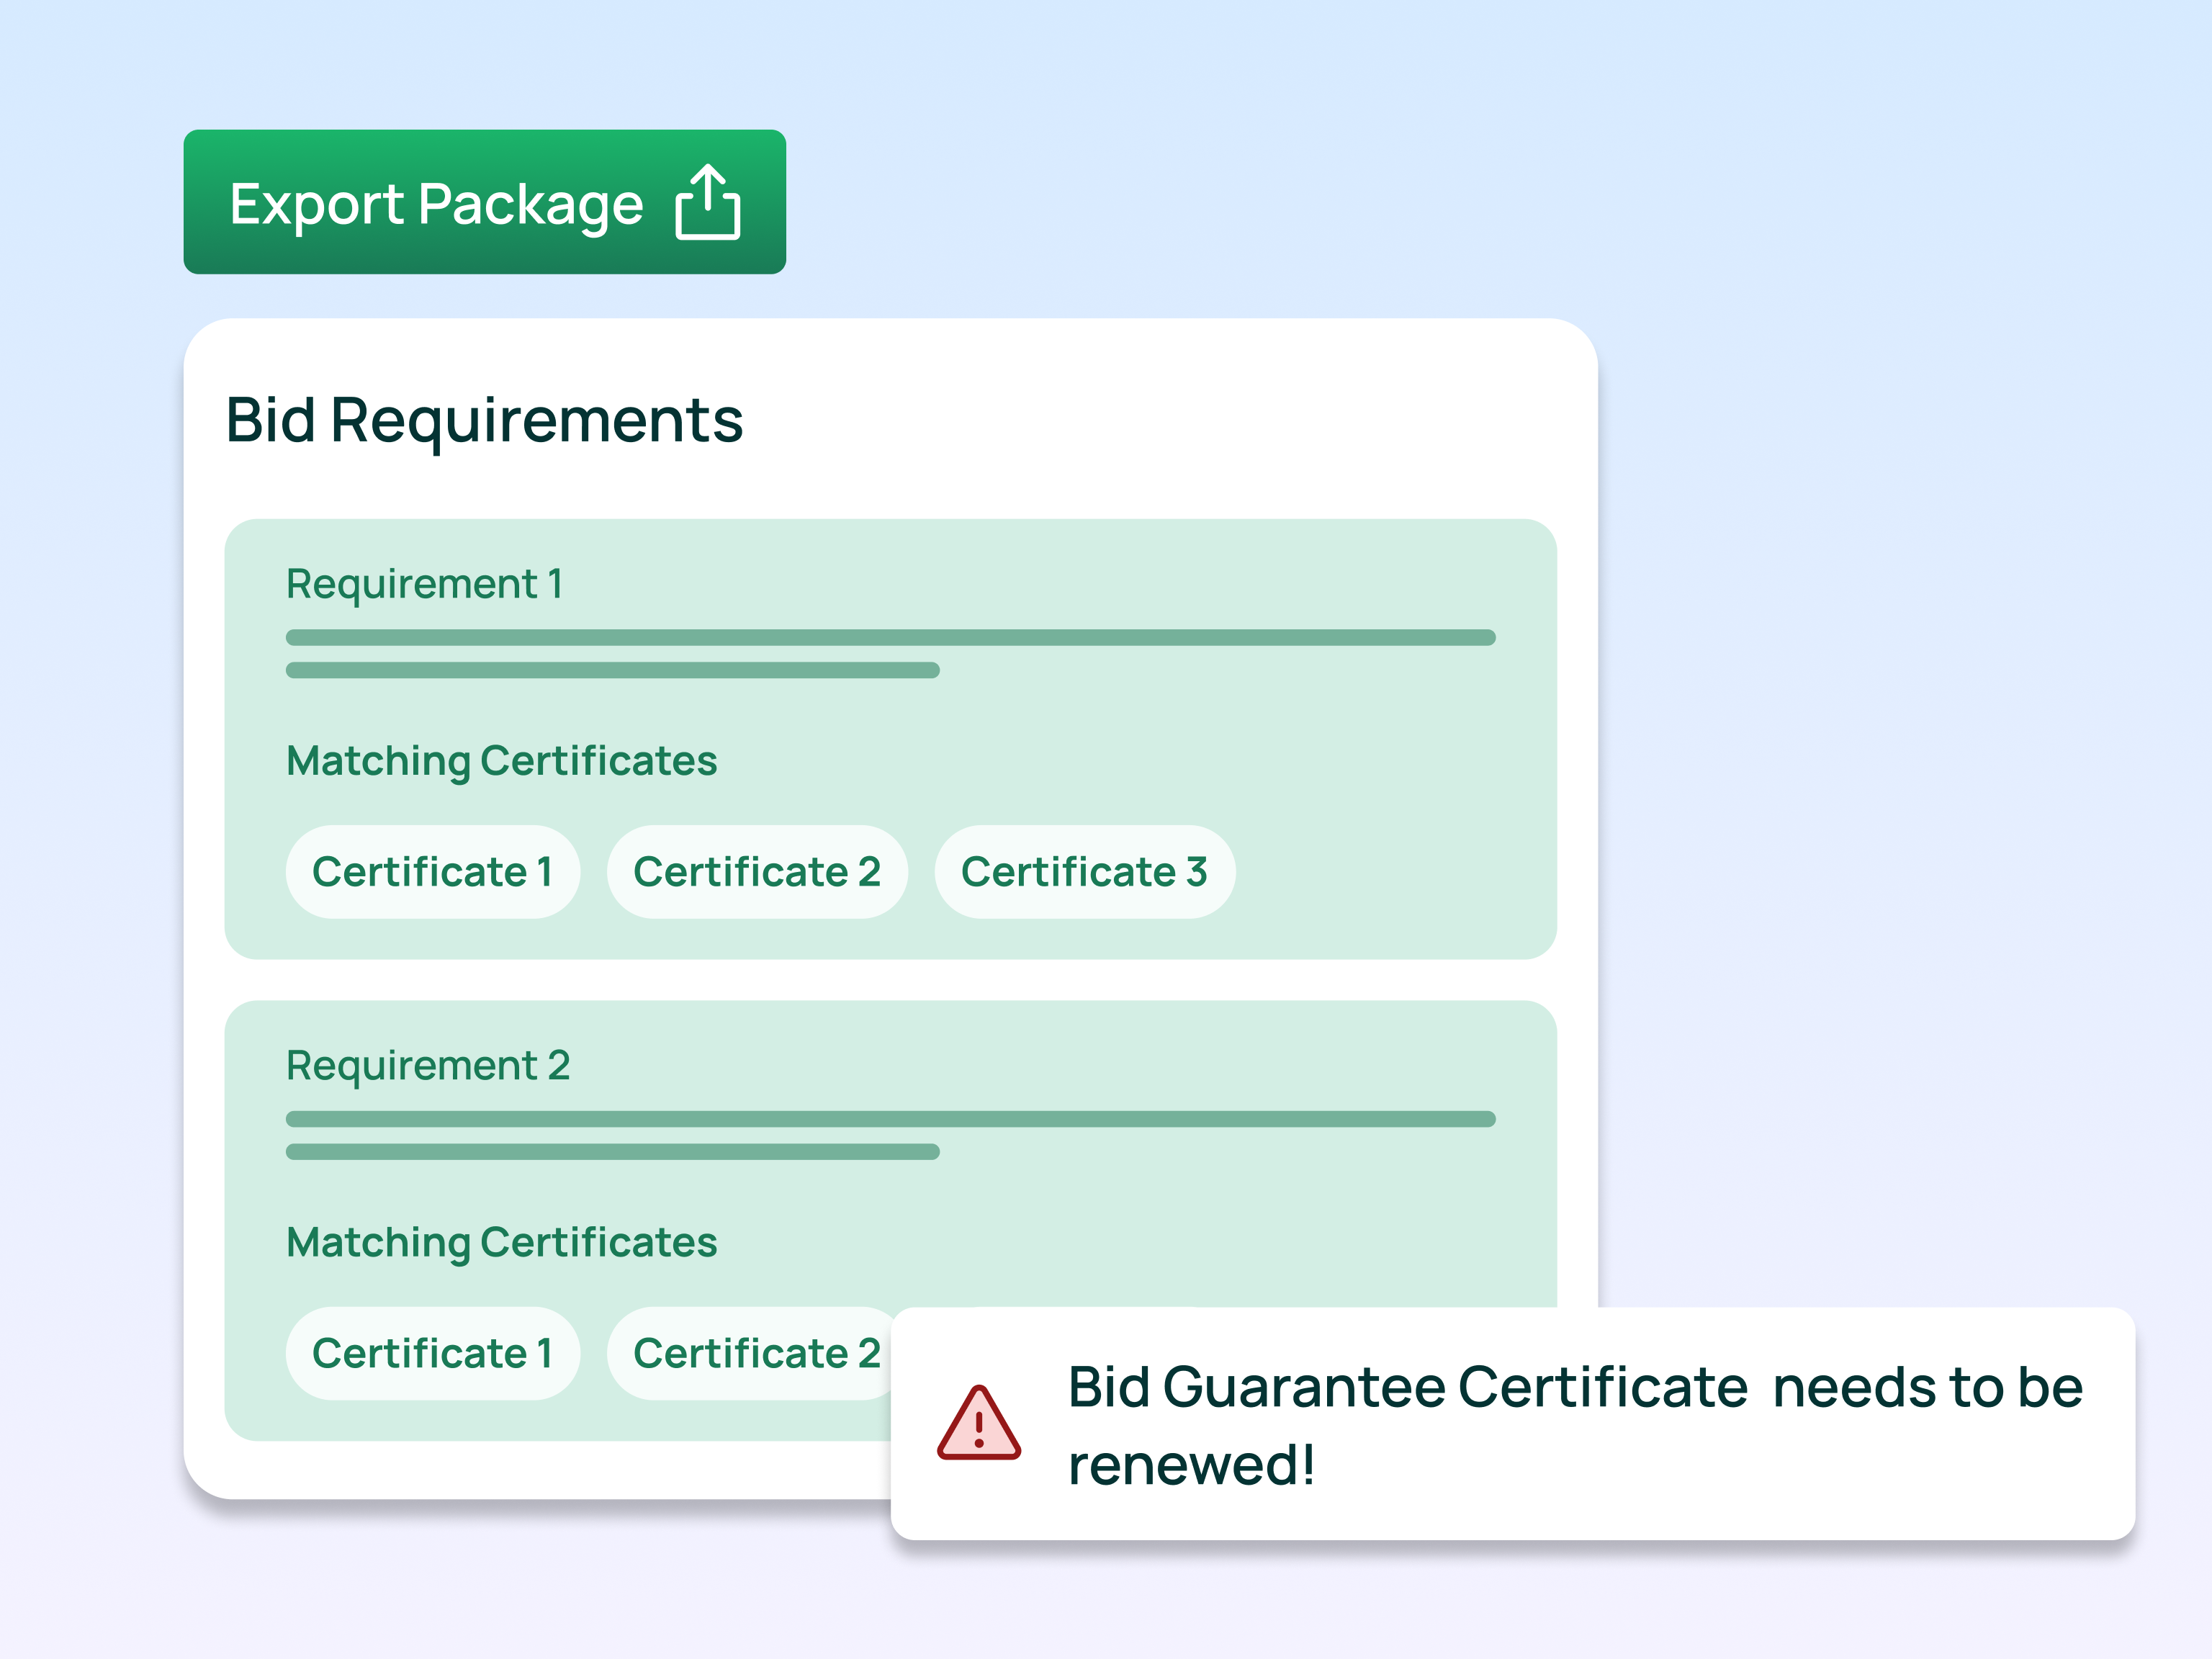Screen dimensions: 2212x1659
Task: Select the Certificate 1 badge under Requirement 2
Action: [432, 1352]
